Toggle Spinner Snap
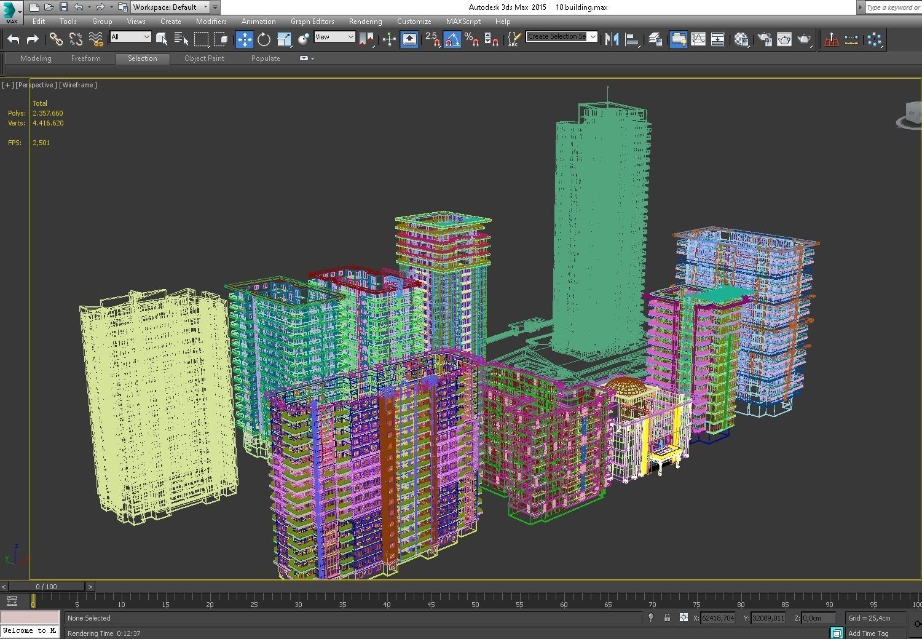Viewport: 922px width, 639px height. pyautogui.click(x=491, y=39)
